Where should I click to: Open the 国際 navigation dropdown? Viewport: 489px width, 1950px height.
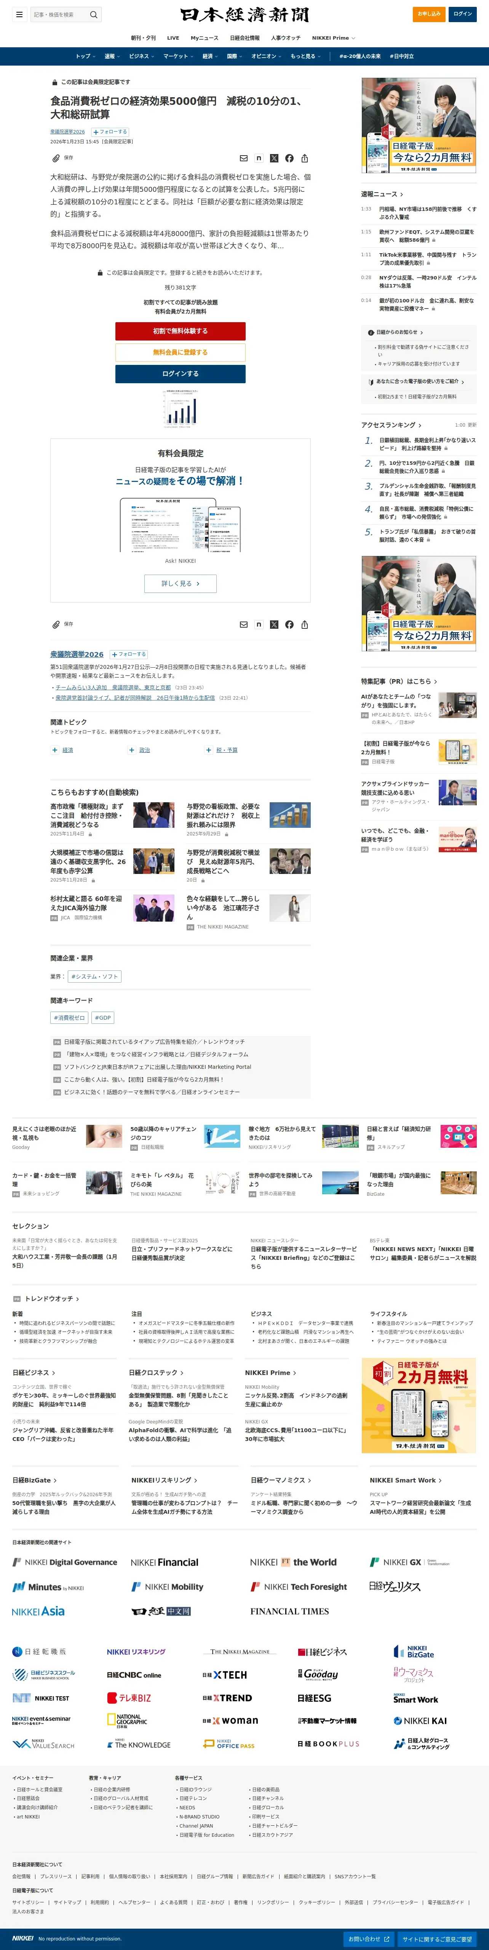[x=234, y=56]
